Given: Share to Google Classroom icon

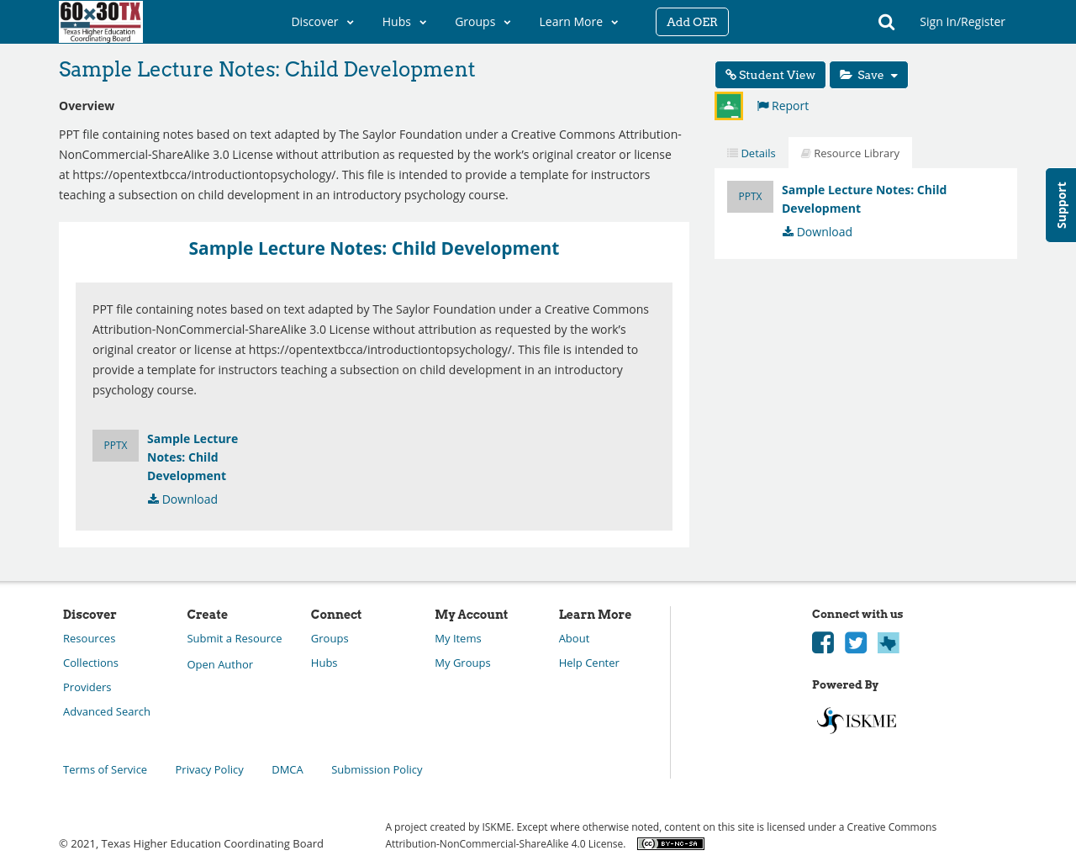Looking at the screenshot, I should (x=729, y=106).
